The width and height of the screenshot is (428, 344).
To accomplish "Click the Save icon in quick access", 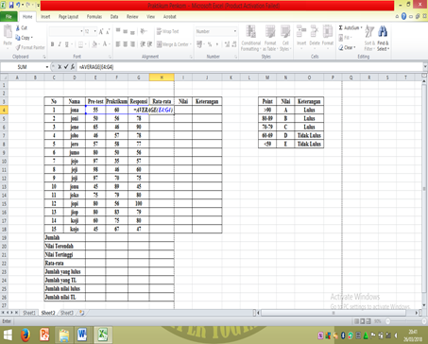I will click(x=11, y=6).
